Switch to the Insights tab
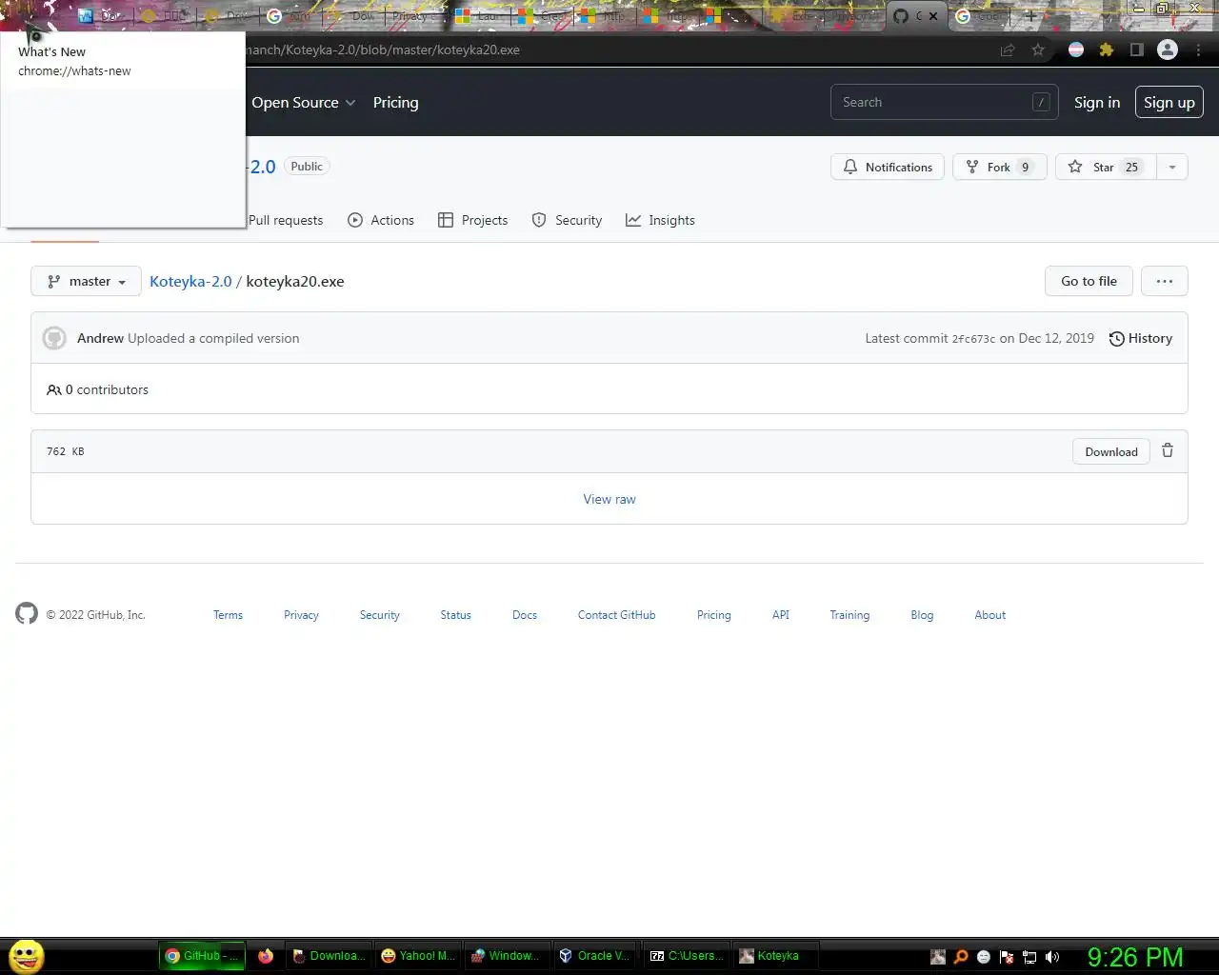Screen dimensions: 1219x975 (x=660, y=220)
